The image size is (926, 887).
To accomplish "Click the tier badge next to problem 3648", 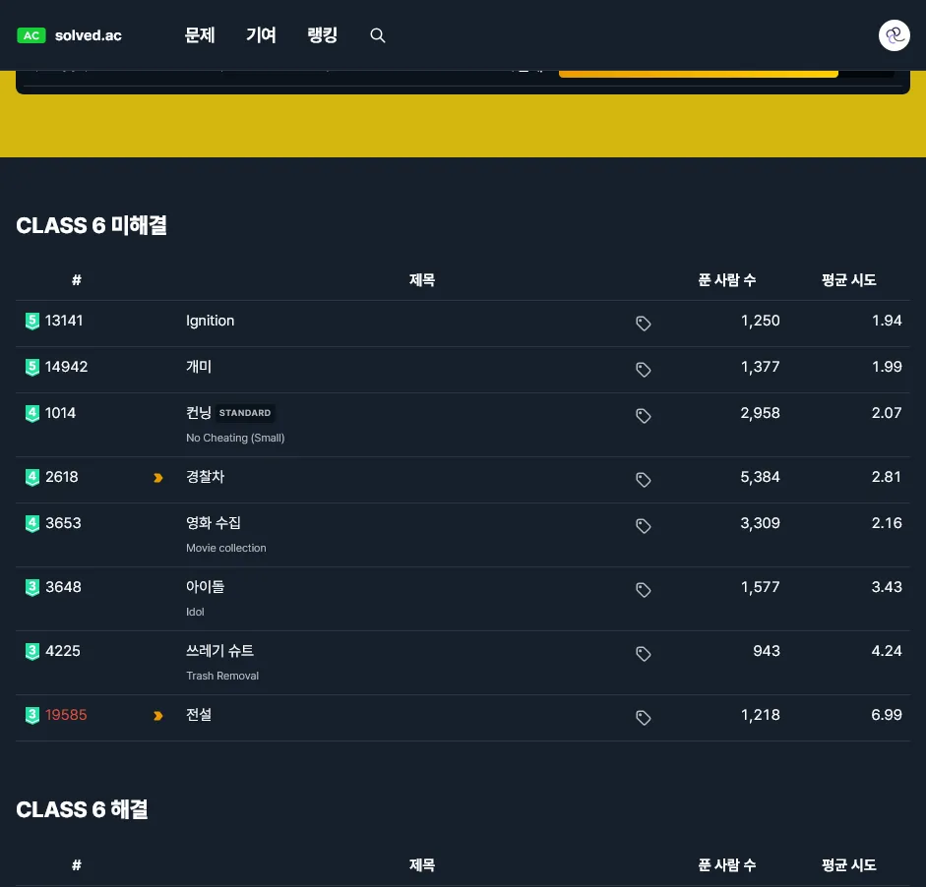I will [32, 587].
